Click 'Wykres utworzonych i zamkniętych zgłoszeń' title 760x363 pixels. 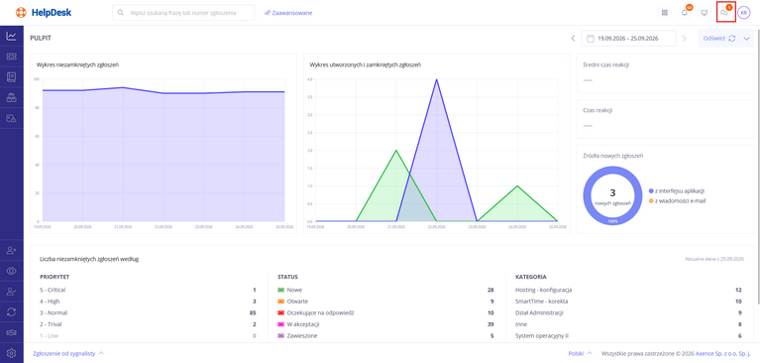pyautogui.click(x=365, y=64)
